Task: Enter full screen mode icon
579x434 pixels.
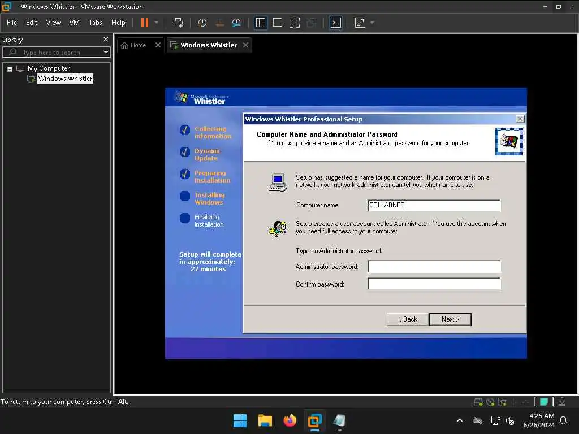Action: point(294,23)
